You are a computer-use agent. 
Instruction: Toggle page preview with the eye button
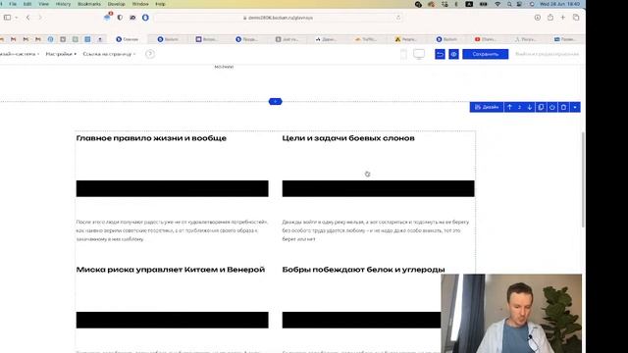453,54
